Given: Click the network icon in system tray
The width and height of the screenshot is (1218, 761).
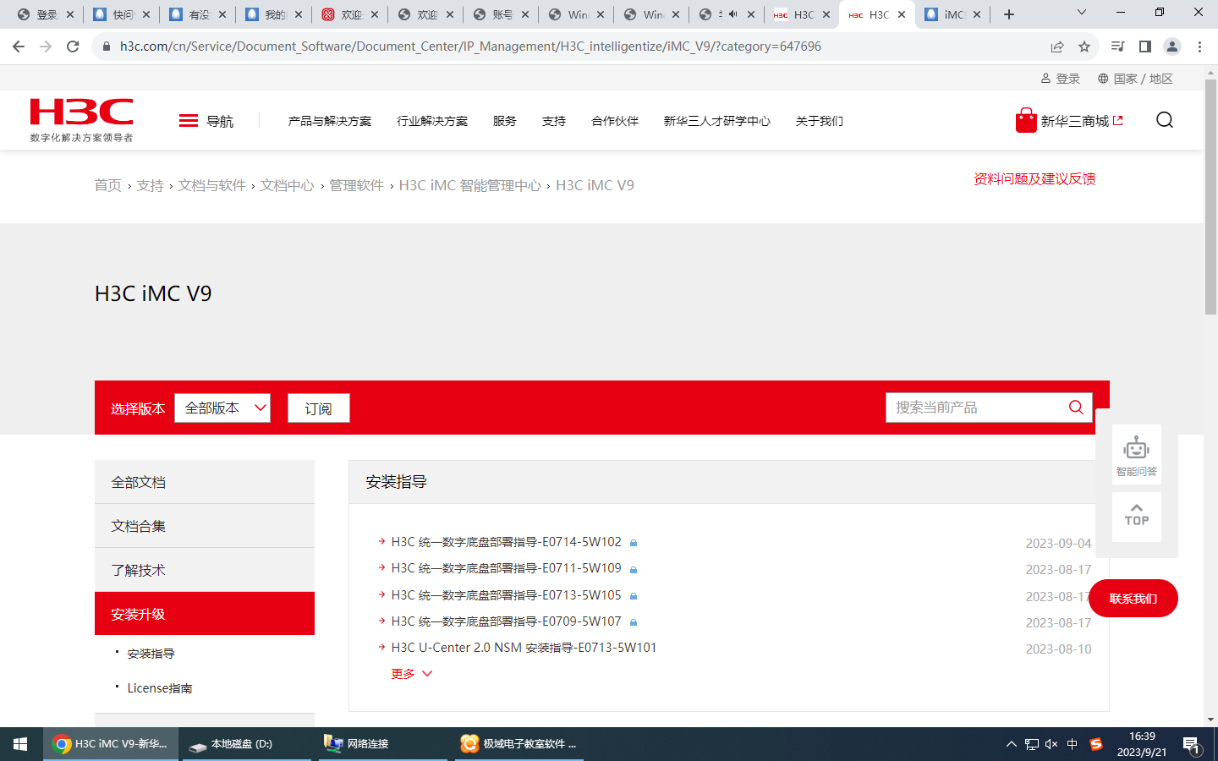Looking at the screenshot, I should coord(1031,744).
